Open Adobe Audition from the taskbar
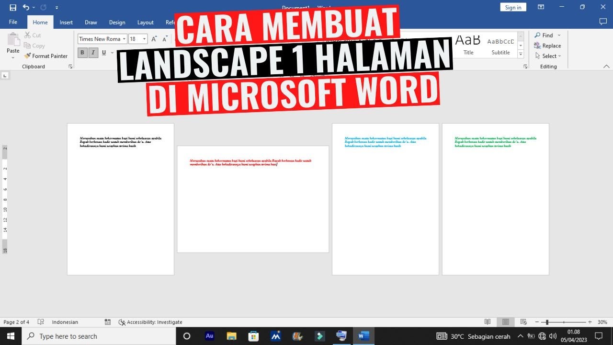 tap(209, 336)
